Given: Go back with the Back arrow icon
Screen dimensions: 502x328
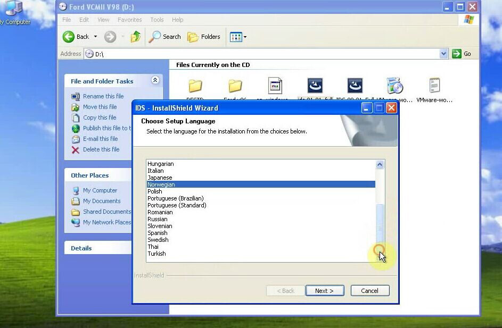Looking at the screenshot, I should [68, 37].
